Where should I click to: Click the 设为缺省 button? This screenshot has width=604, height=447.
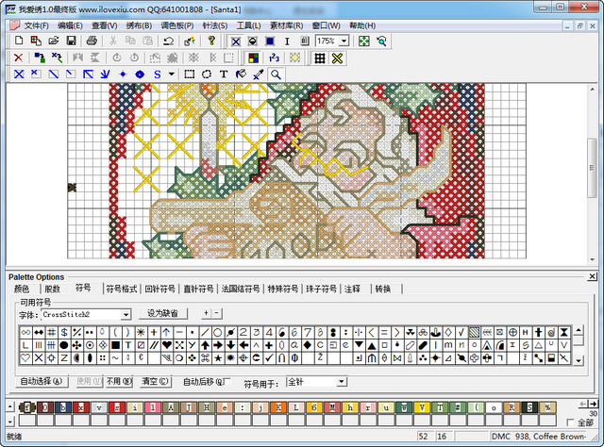tap(163, 313)
